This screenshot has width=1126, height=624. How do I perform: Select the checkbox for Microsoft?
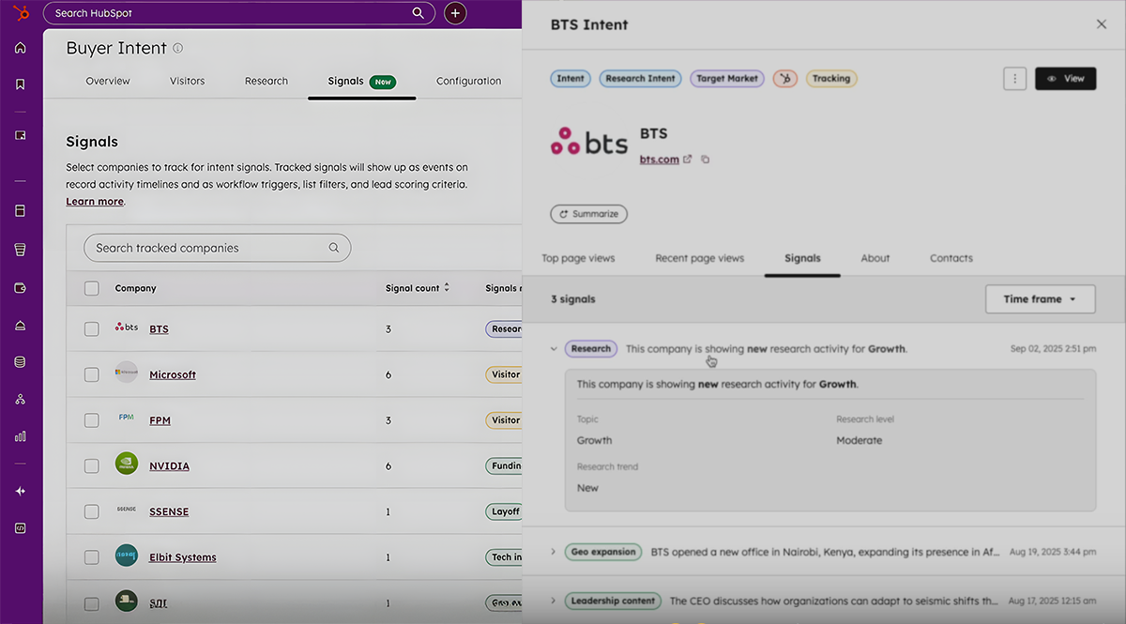click(91, 373)
